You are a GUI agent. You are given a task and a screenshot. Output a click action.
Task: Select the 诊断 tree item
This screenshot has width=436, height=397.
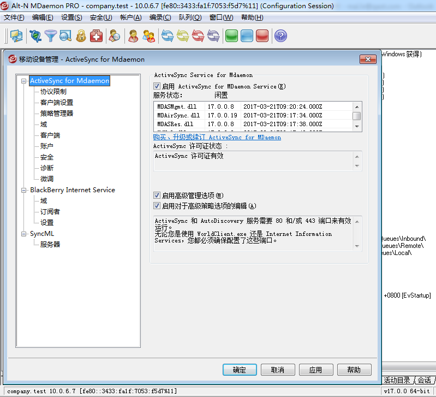47,168
